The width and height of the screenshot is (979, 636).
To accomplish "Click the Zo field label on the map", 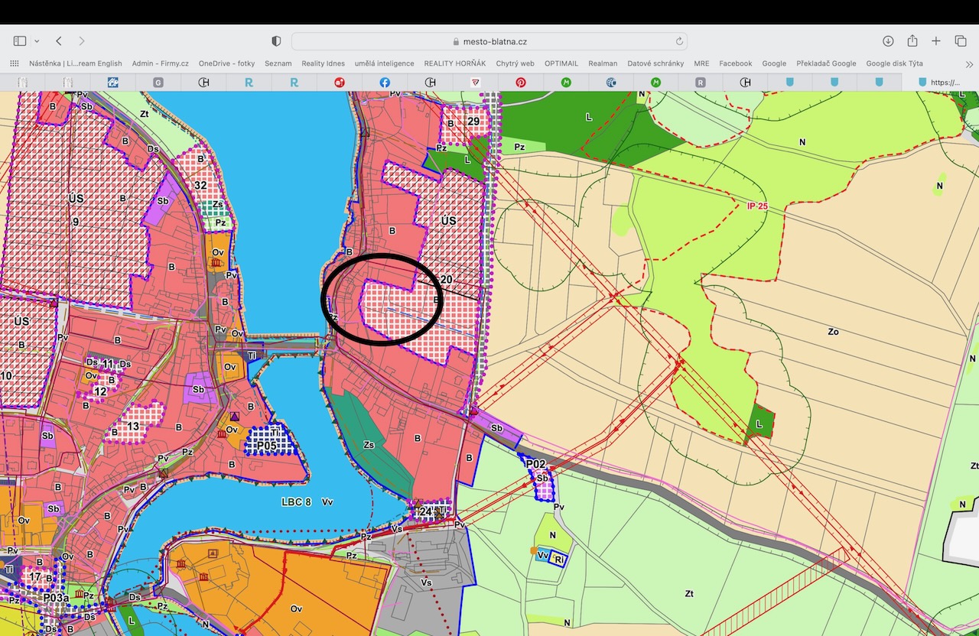I will tap(833, 332).
